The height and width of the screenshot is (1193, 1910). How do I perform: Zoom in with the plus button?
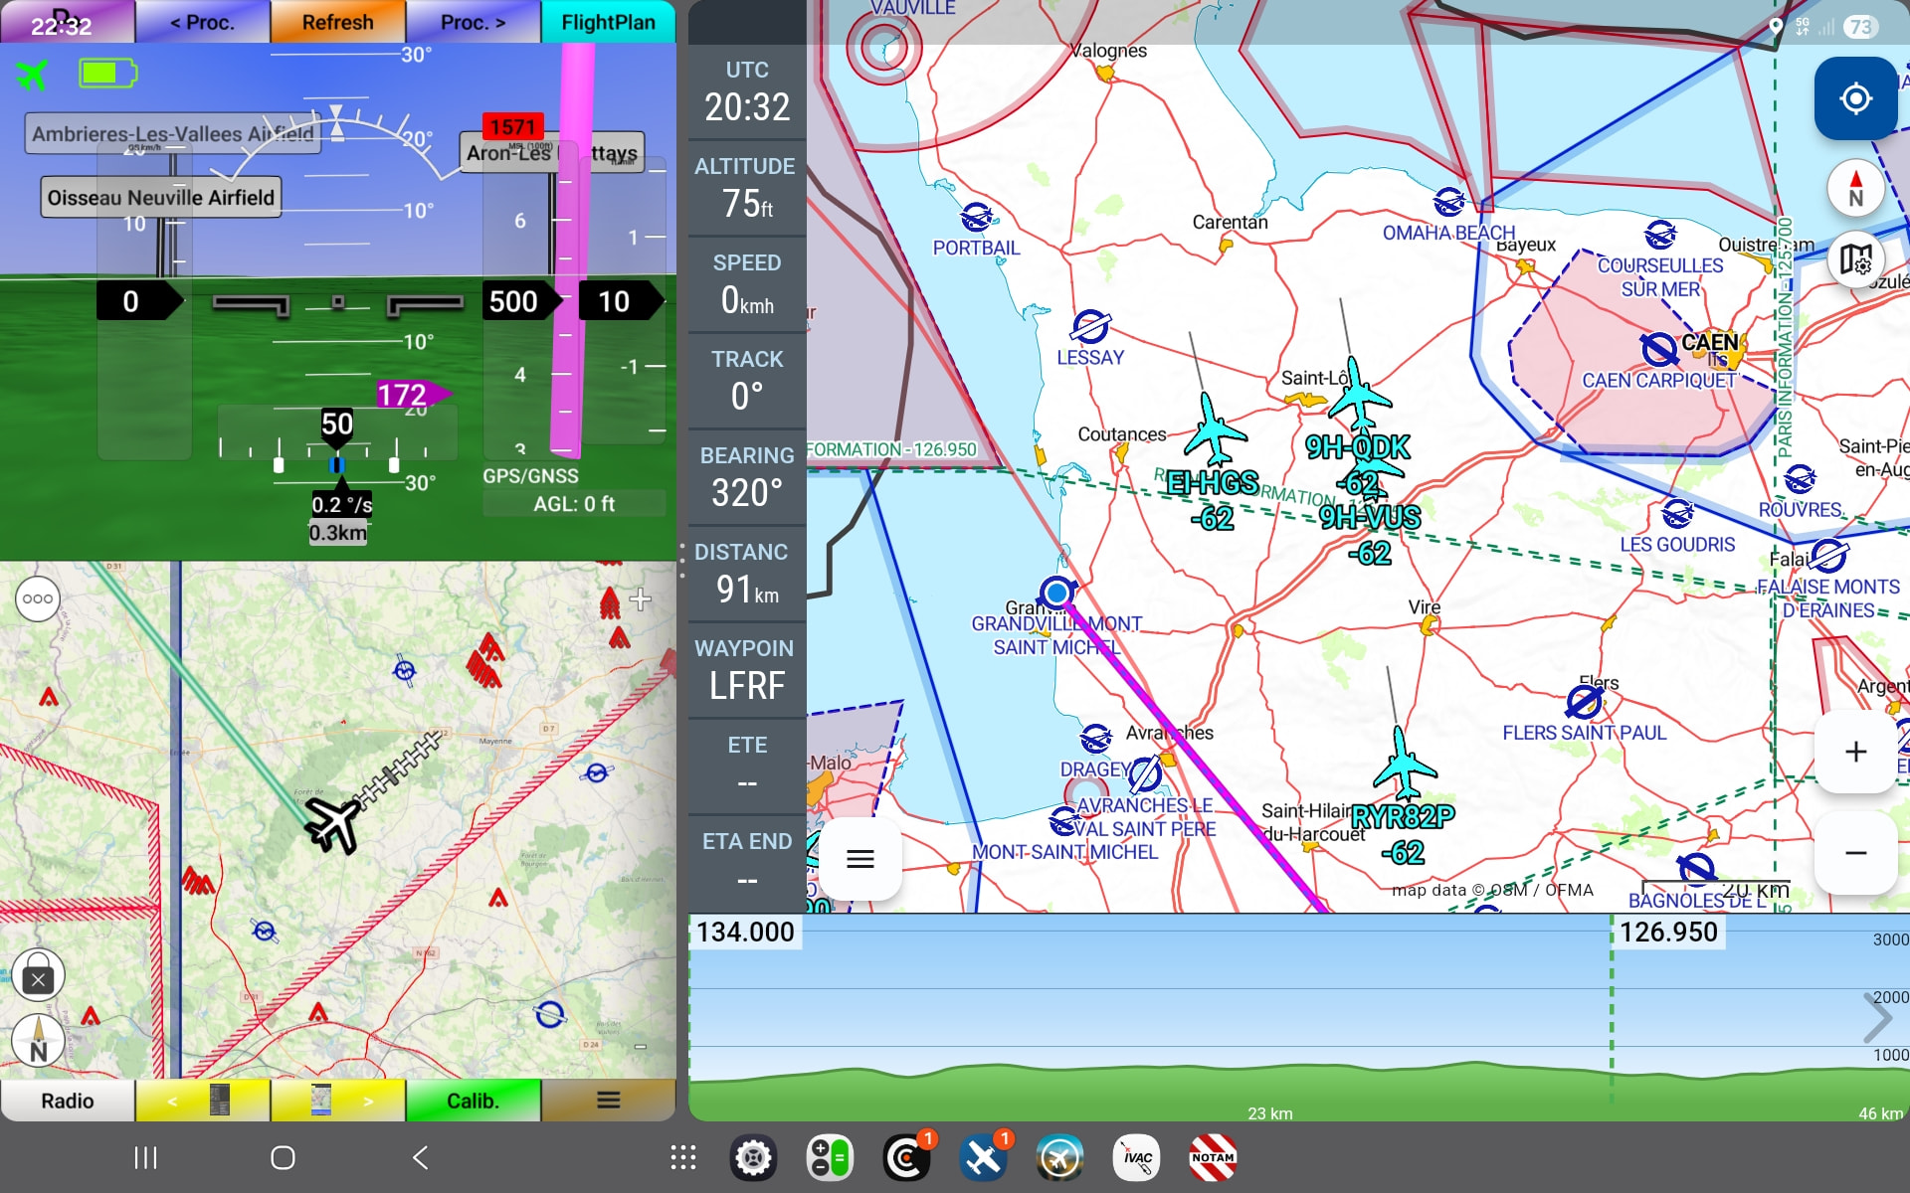(1854, 752)
